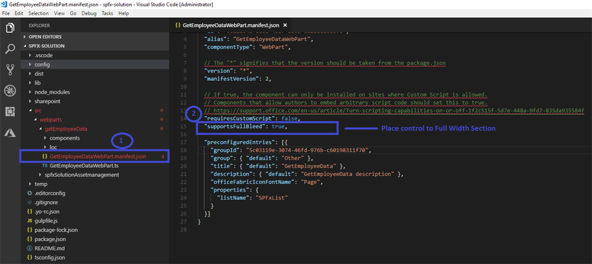Expand the .vscode folder

coord(94,55)
